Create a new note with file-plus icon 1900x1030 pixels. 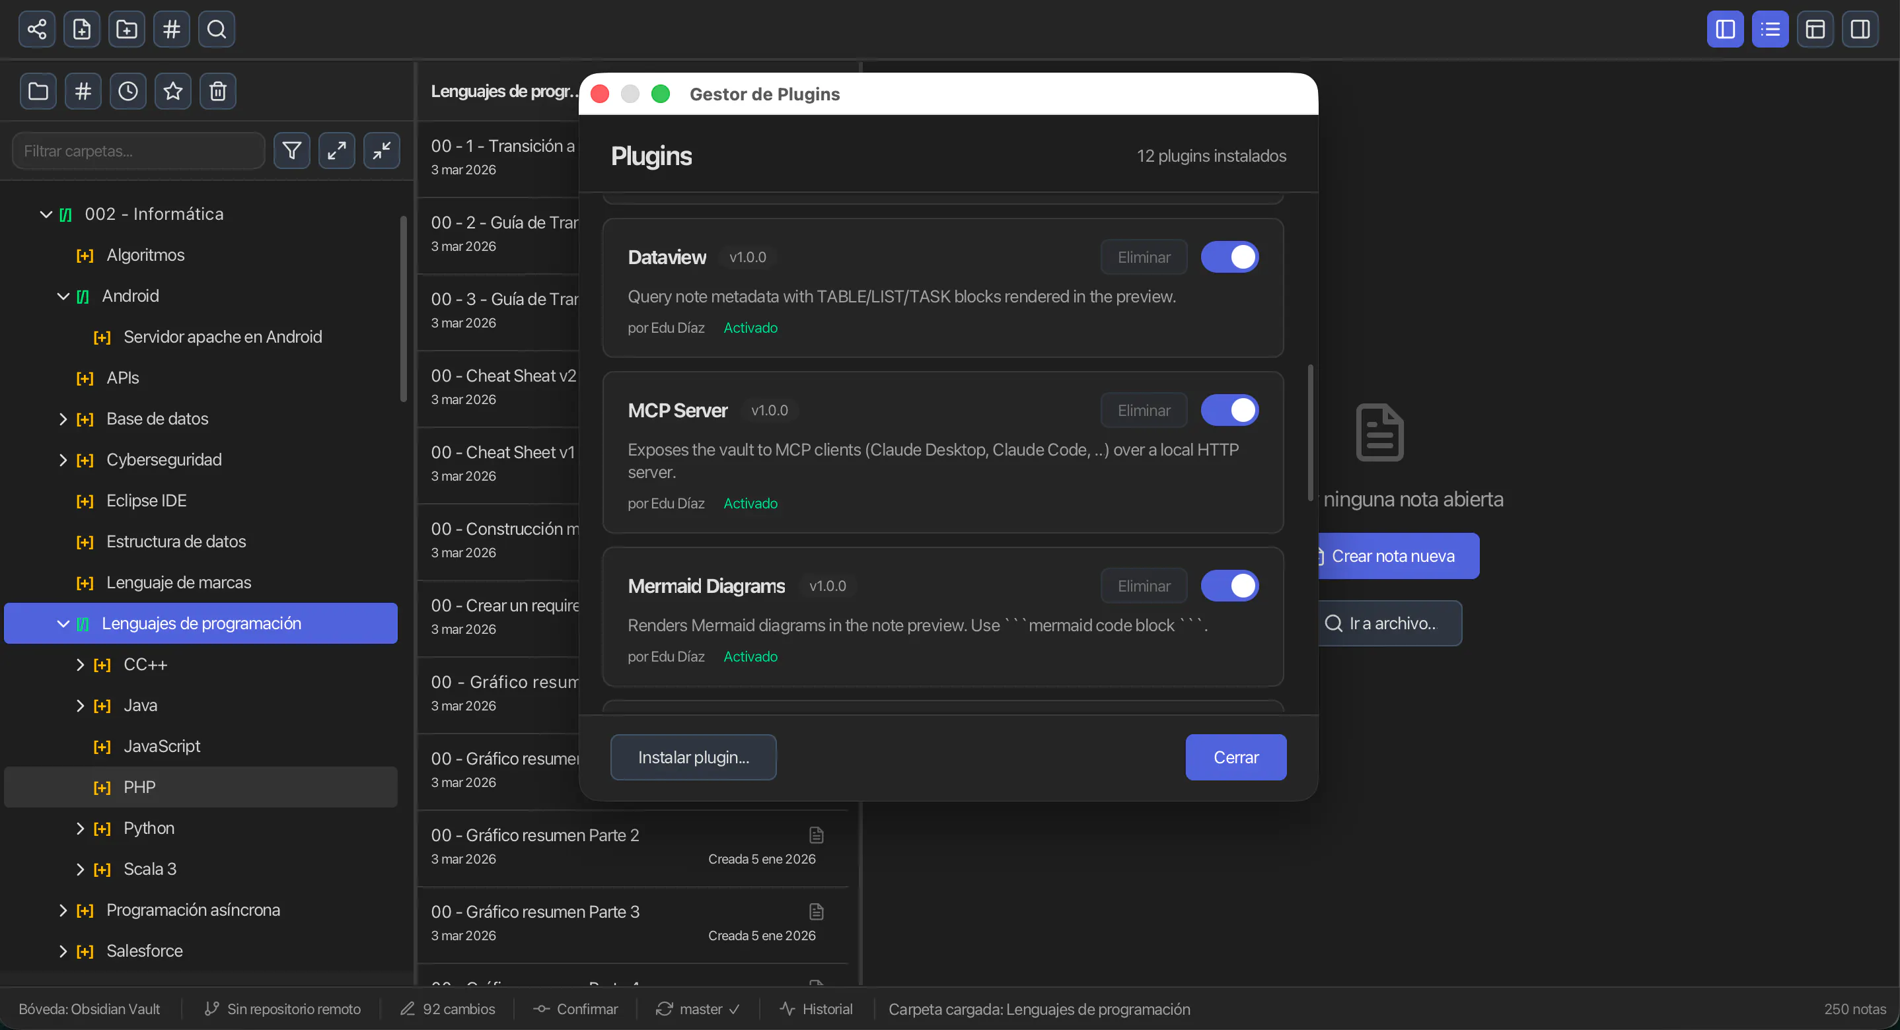pyautogui.click(x=82, y=30)
